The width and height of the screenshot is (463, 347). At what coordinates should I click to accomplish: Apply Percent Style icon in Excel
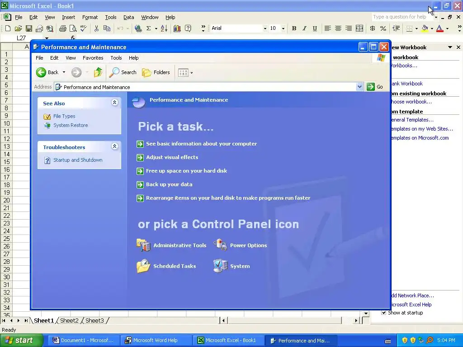coord(383,28)
